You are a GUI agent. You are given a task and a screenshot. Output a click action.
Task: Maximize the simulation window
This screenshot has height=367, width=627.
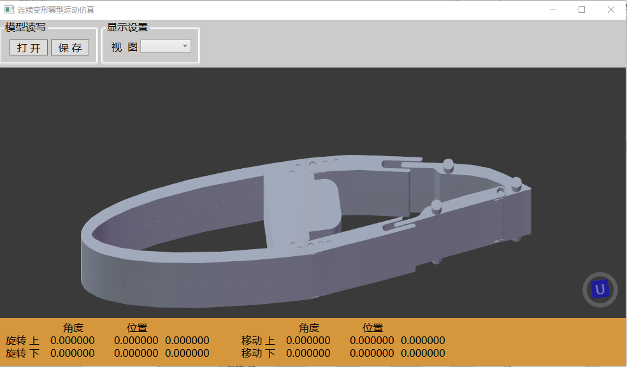point(582,10)
